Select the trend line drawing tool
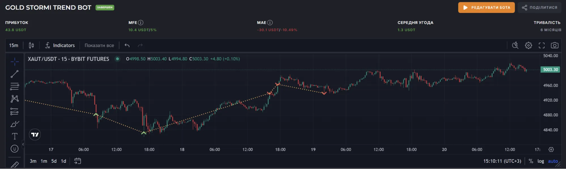 pos(14,74)
